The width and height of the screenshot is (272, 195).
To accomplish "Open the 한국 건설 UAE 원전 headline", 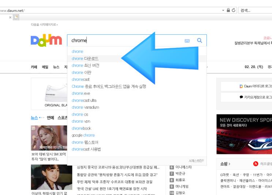I will click(x=112, y=188).
